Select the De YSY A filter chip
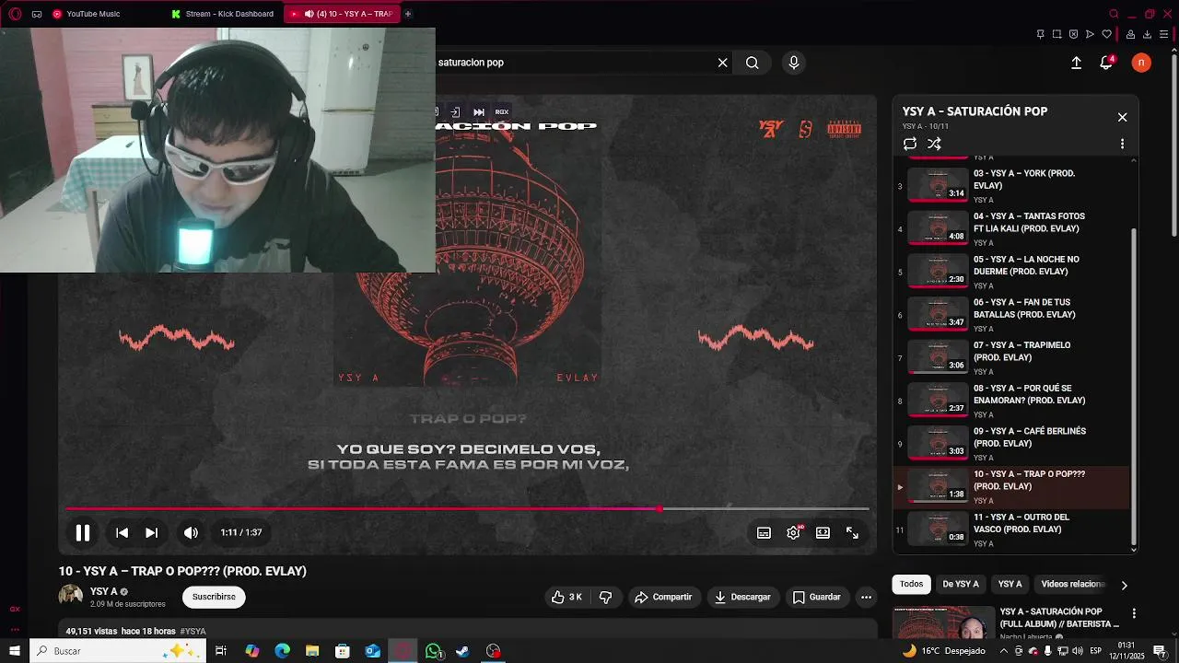This screenshot has height=663, width=1179. (x=961, y=584)
